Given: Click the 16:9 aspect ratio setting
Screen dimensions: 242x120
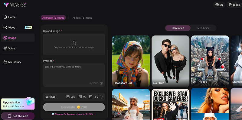Looking at the screenshot, I should pos(94,97).
